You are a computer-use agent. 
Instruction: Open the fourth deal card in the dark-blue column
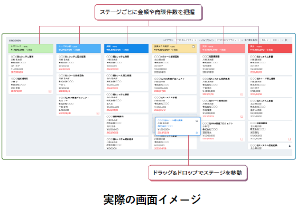pos(126,125)
